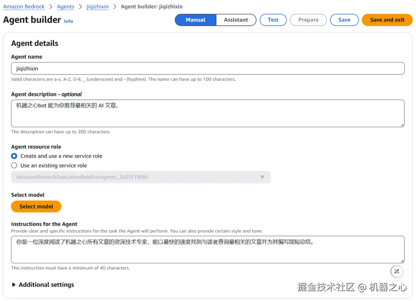Focus the Agent description text area
This screenshot has width=416, height=301.
pos(208,113)
